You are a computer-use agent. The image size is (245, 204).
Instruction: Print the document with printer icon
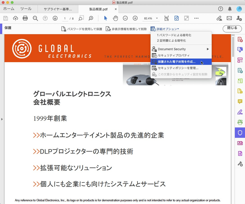[x=25, y=18]
